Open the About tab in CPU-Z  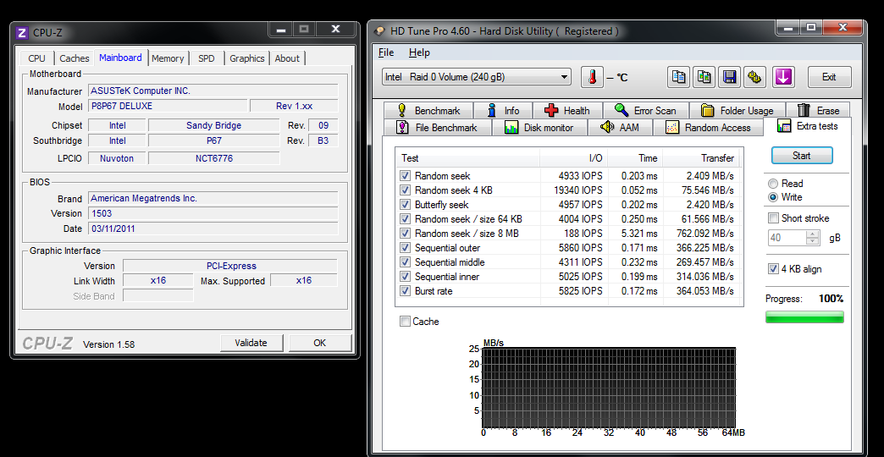(287, 58)
